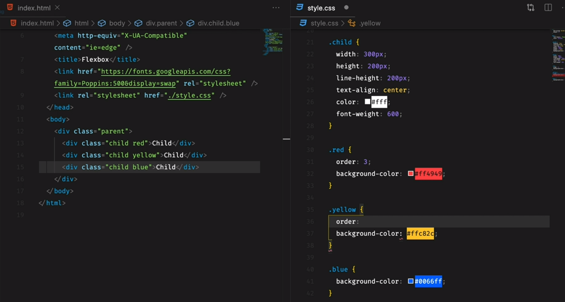Click the cube icon before div.child.blue breadcrumb

pos(190,23)
